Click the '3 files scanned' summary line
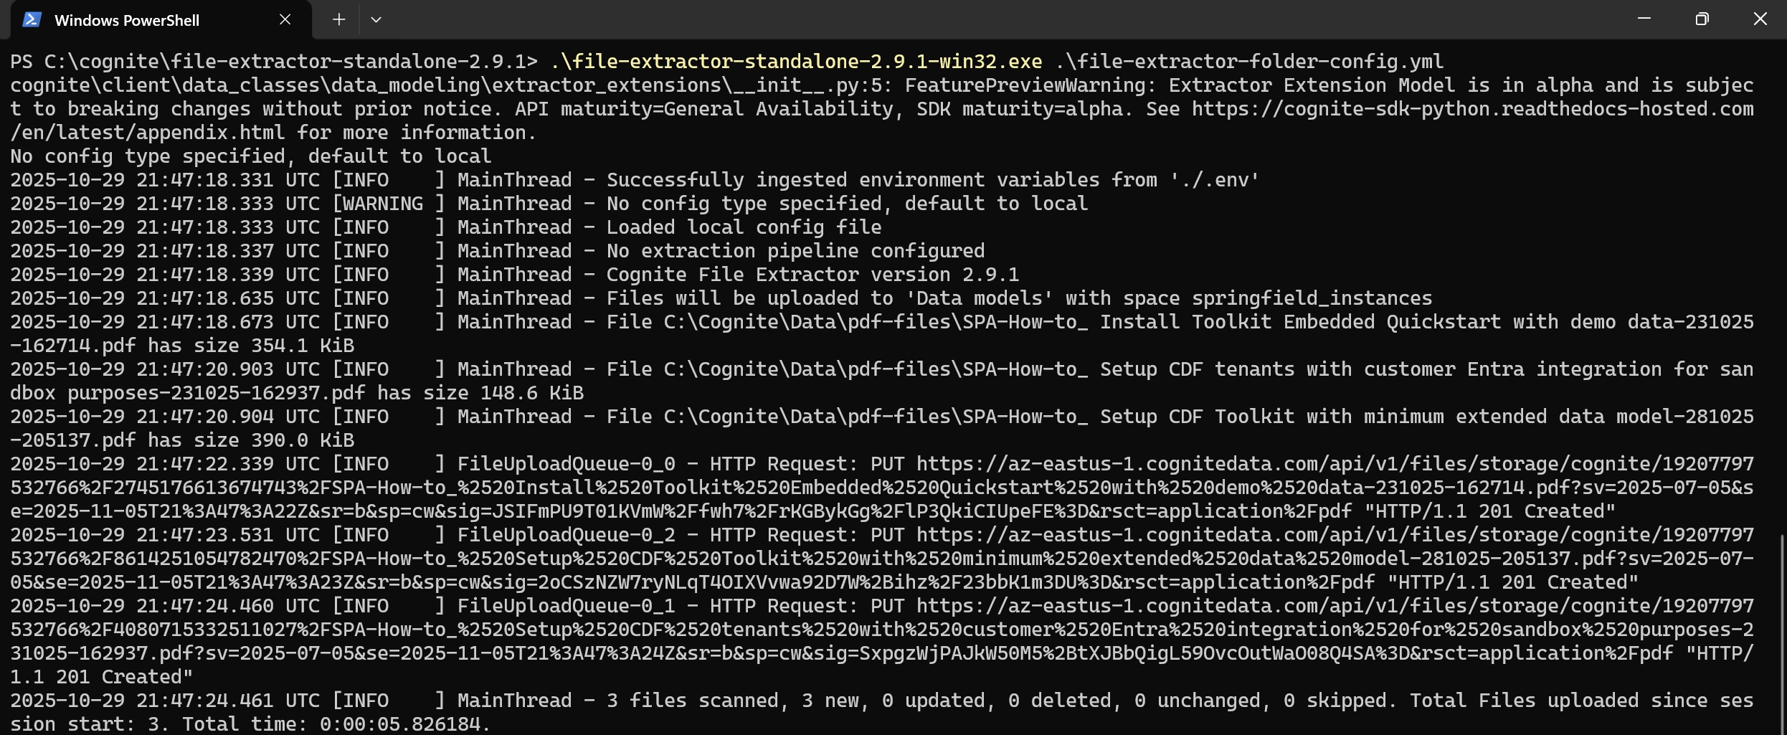 (x=882, y=712)
